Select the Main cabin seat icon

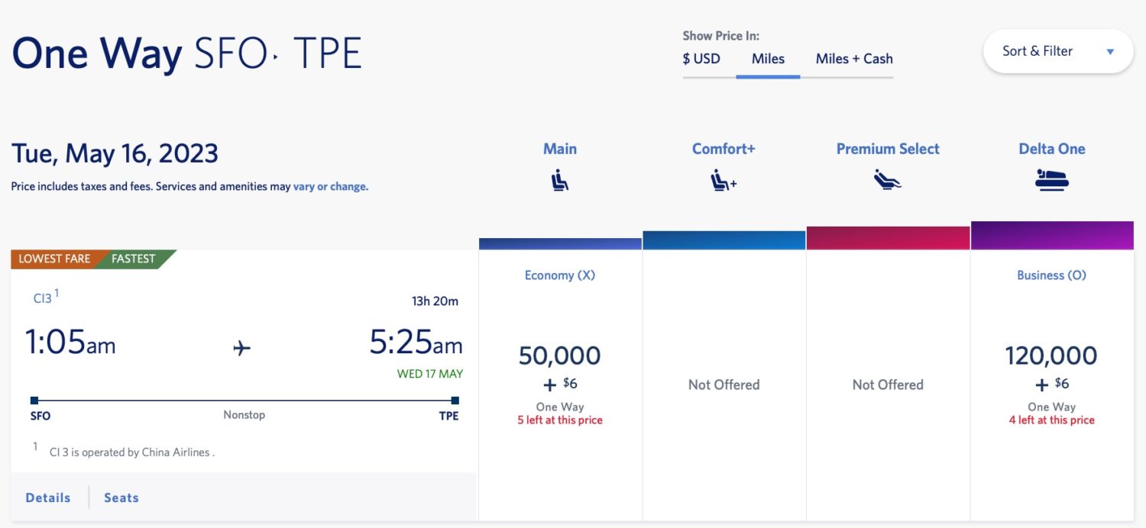click(x=560, y=181)
